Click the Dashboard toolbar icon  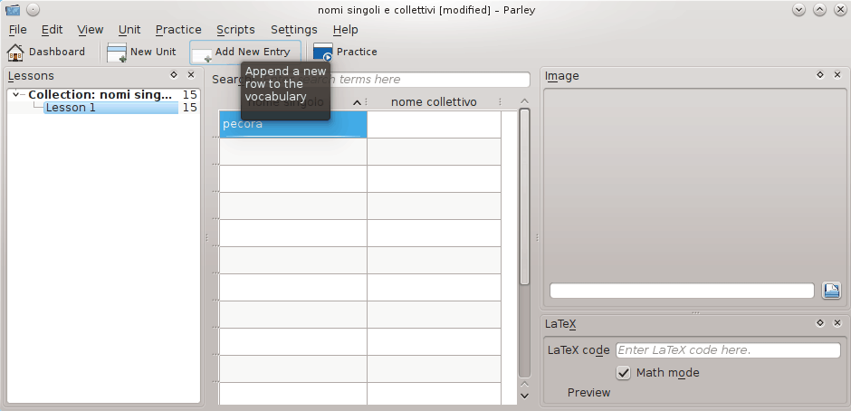[x=16, y=53]
